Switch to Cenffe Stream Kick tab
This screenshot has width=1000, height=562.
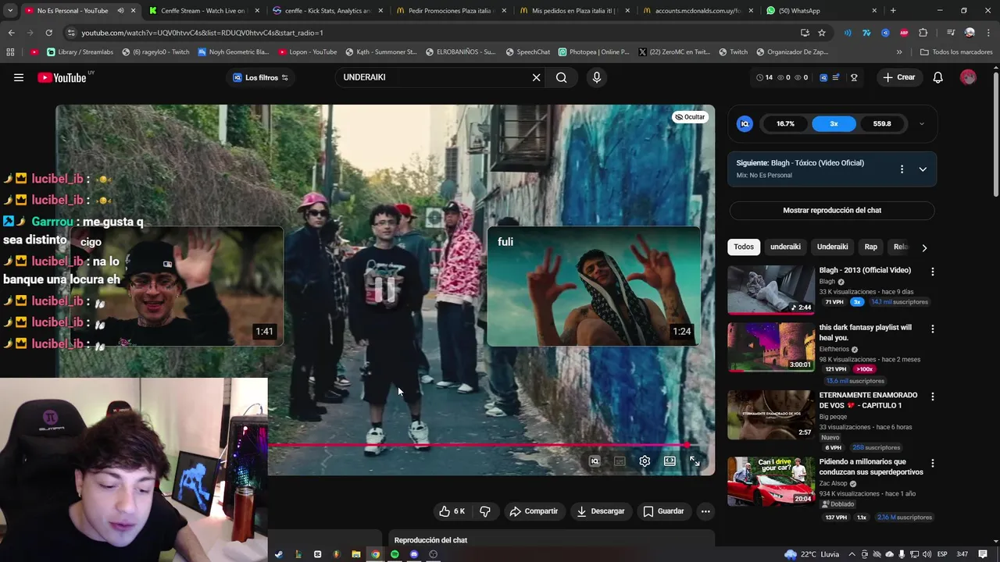[202, 11]
